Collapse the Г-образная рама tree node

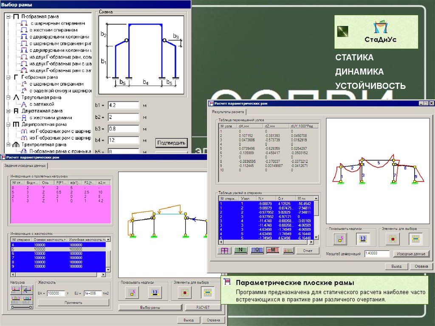8,77
